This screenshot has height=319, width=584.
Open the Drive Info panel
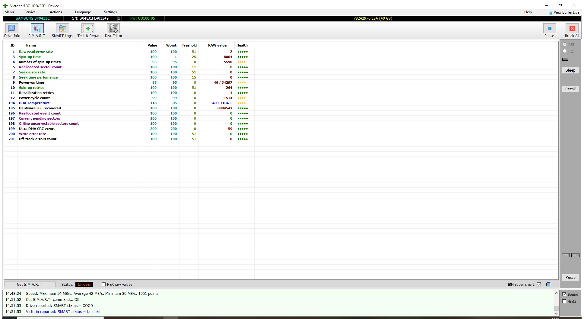(12, 31)
